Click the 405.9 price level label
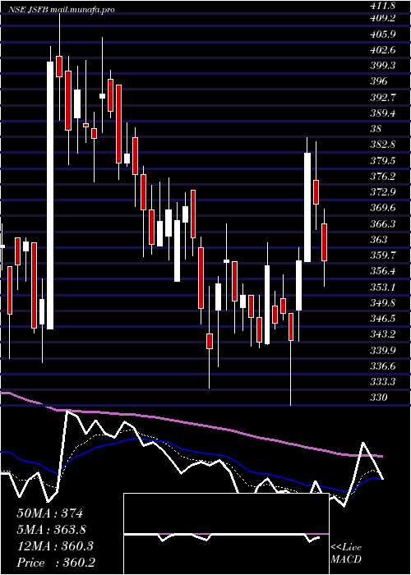The height and width of the screenshot is (575, 411). [383, 34]
